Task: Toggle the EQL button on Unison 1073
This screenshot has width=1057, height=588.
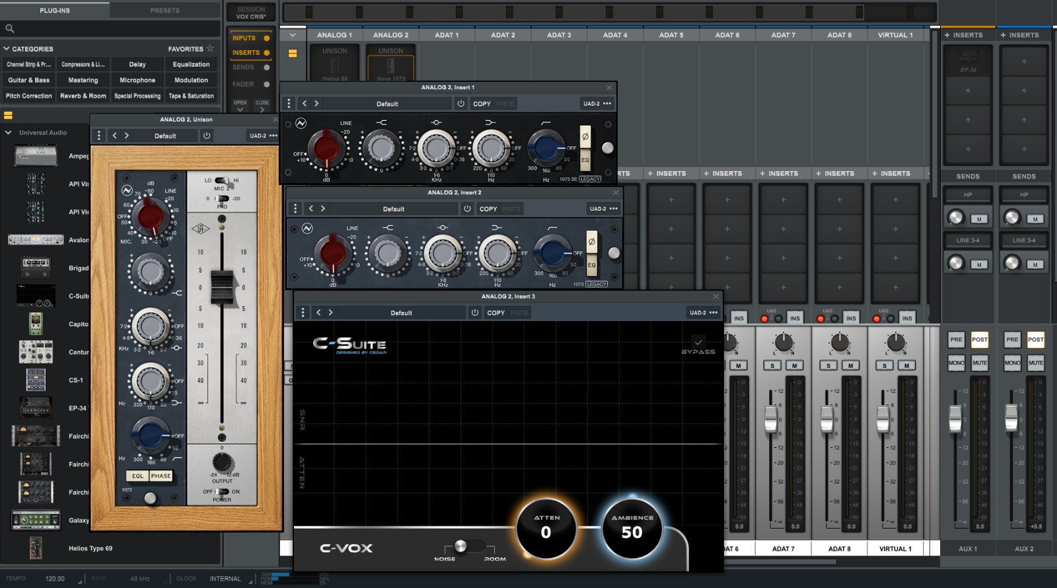Action: (x=137, y=476)
